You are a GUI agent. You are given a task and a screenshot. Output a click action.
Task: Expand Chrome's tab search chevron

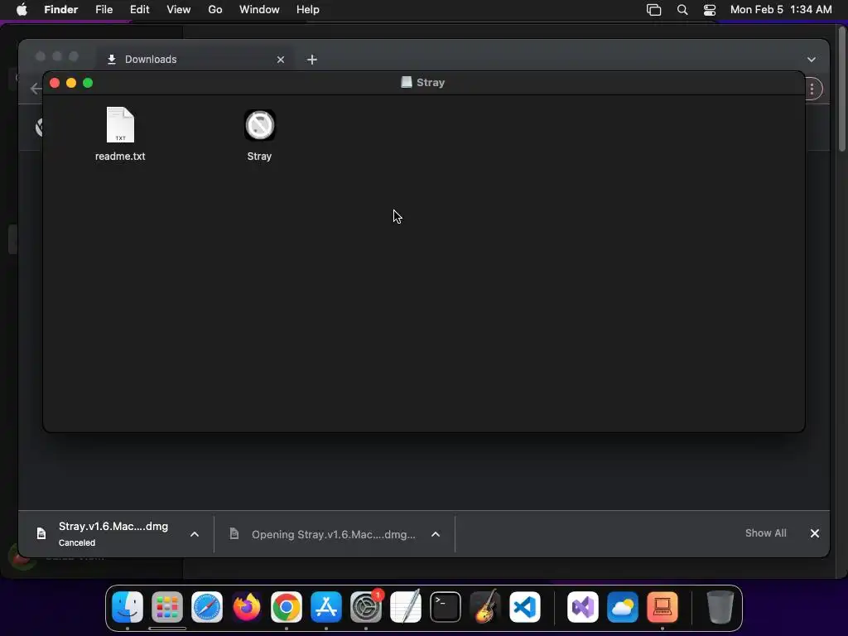[x=812, y=60]
